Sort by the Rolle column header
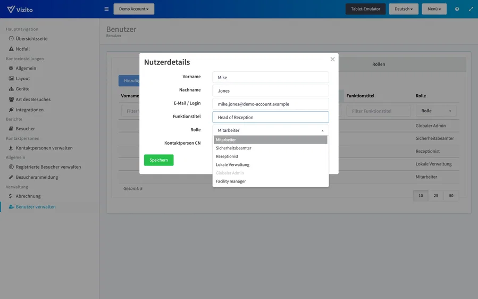 pyautogui.click(x=421, y=96)
